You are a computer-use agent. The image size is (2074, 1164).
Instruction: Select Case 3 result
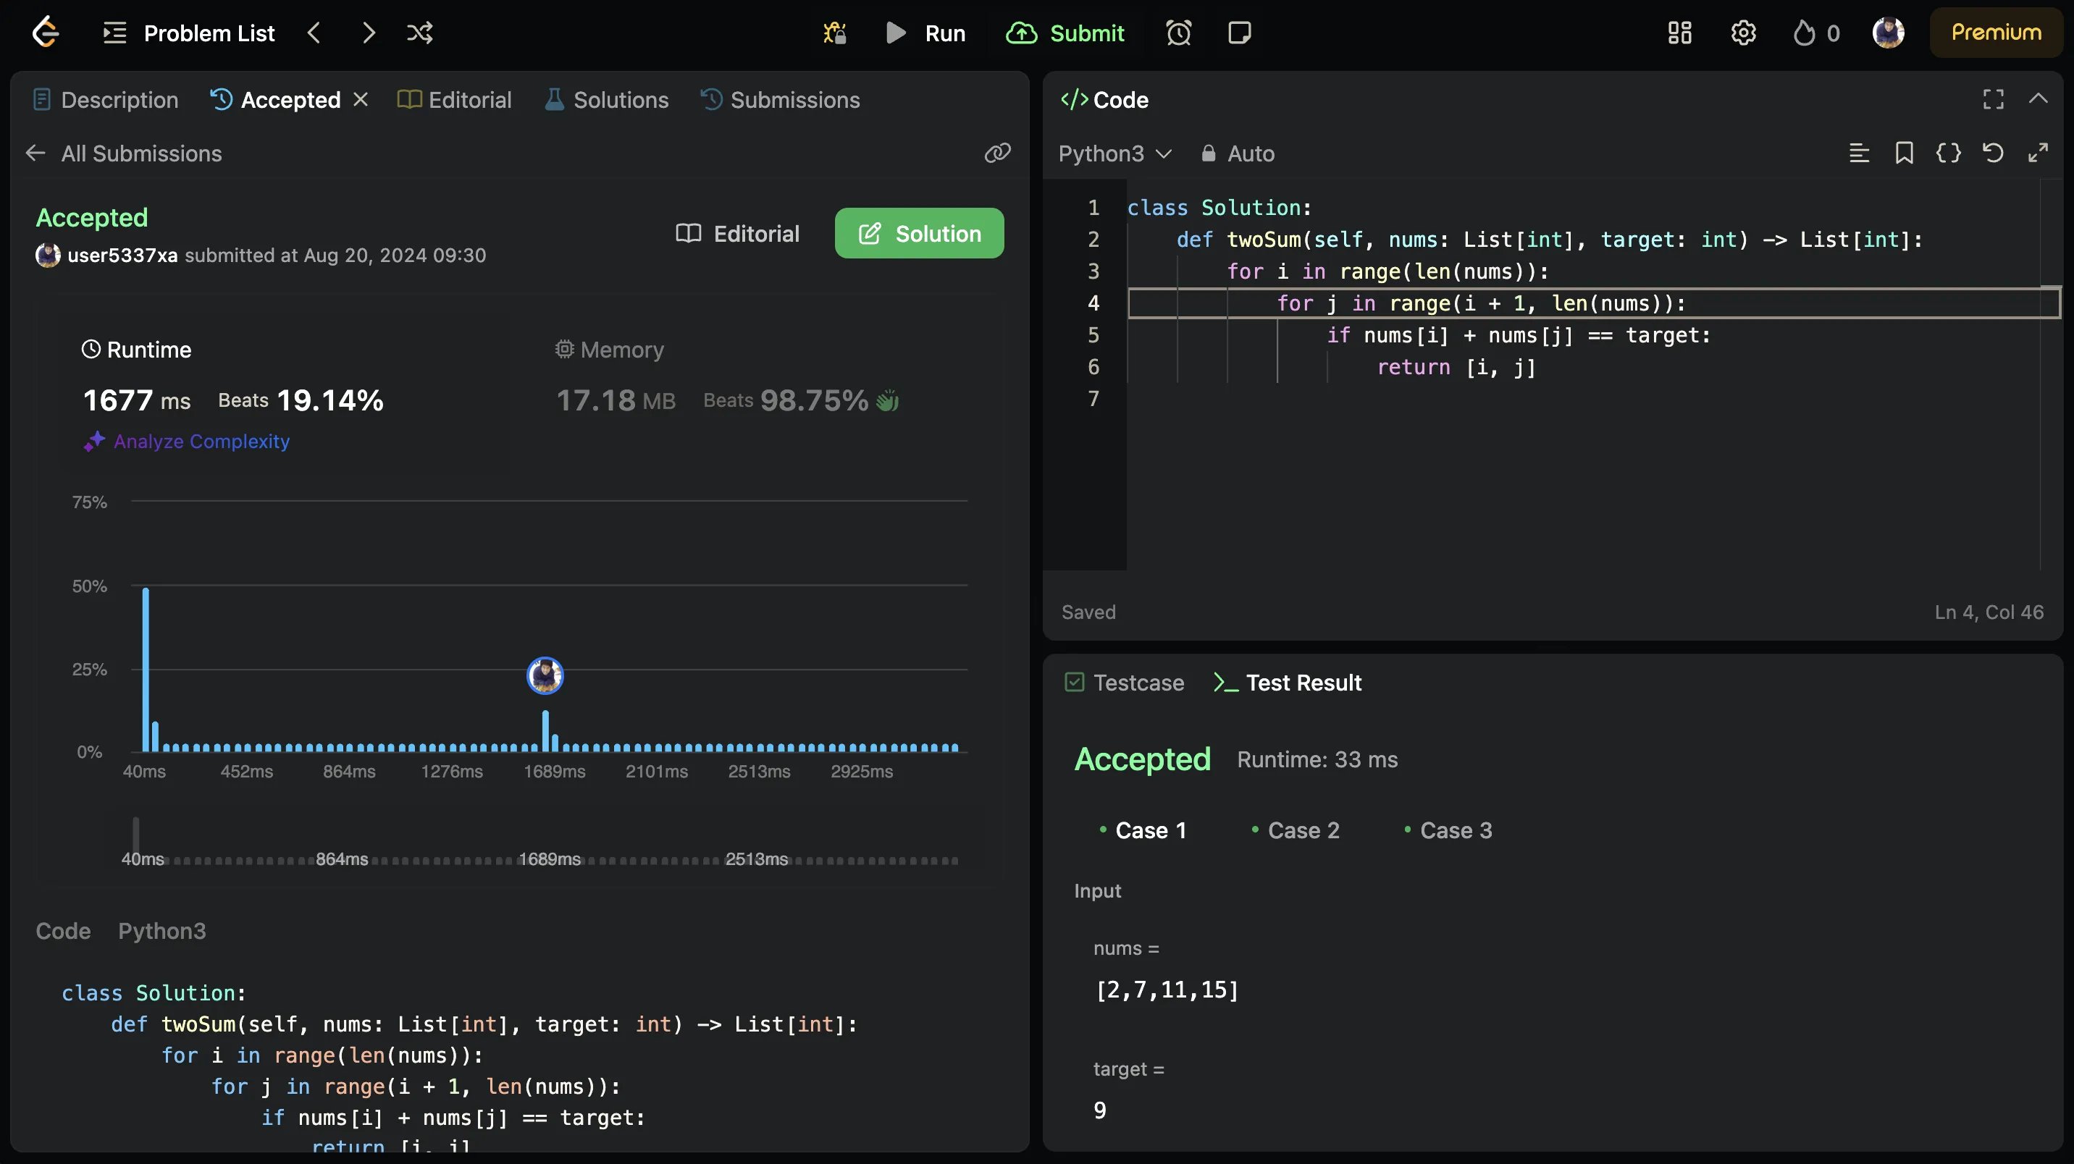(x=1448, y=830)
